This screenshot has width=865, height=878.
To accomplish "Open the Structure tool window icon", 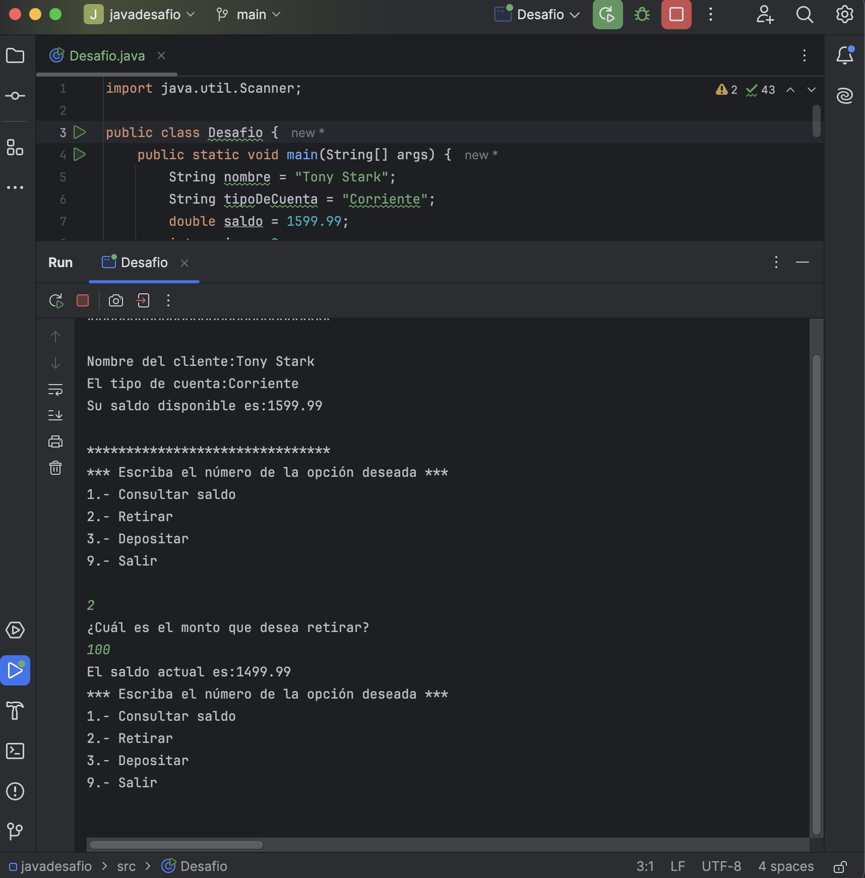I will (15, 147).
